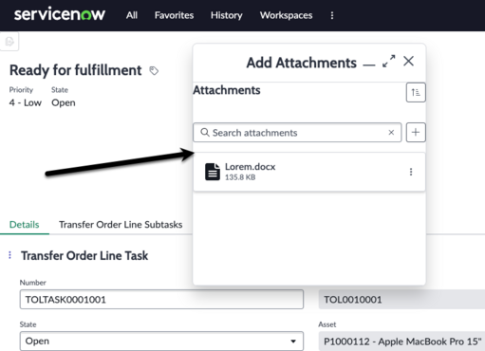Close the Add Attachments dialog
This screenshot has width=485, height=351.
[x=408, y=61]
